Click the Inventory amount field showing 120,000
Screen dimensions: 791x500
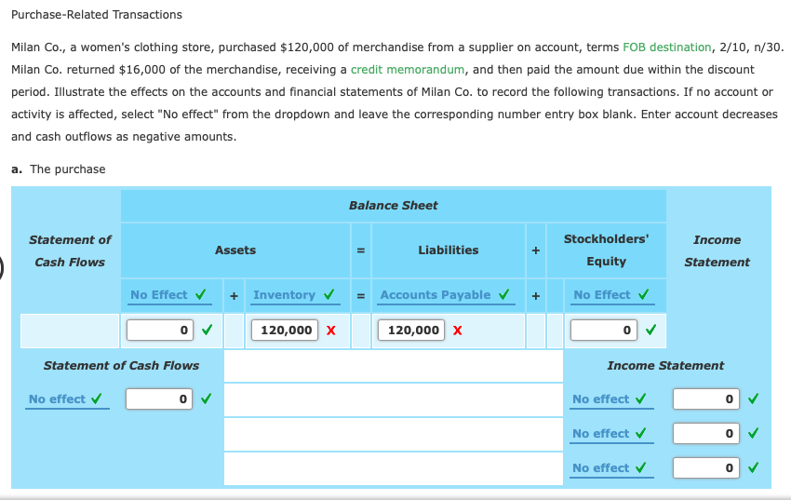[285, 331]
